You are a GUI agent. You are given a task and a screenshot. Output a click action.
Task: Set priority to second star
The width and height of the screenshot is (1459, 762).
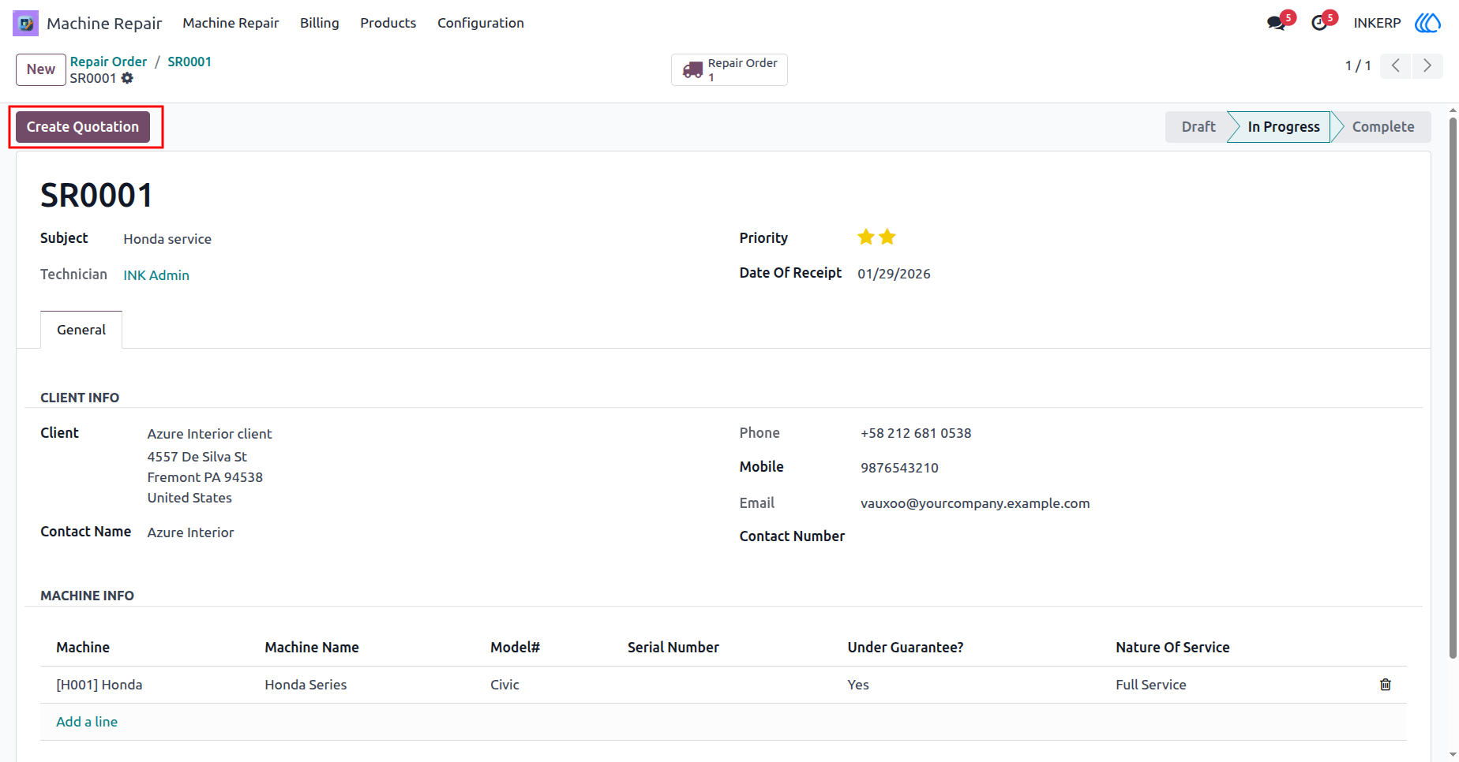click(x=887, y=237)
